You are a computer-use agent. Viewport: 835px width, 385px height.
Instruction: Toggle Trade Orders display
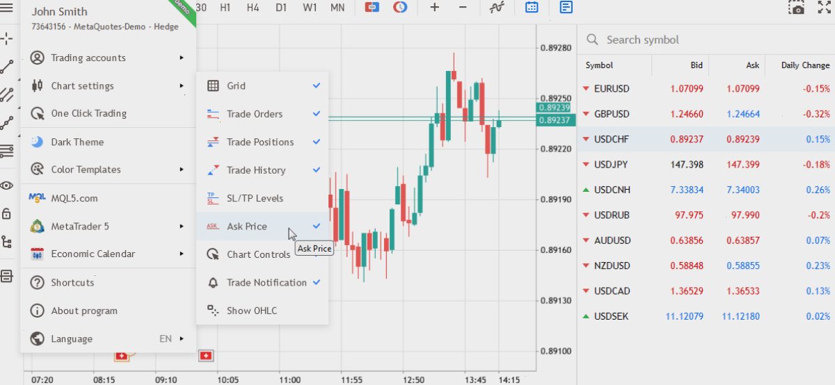[262, 114]
